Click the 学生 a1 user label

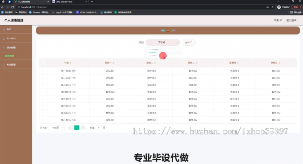pos(278,20)
